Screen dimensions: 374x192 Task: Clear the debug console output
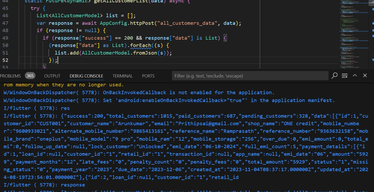click(x=345, y=76)
